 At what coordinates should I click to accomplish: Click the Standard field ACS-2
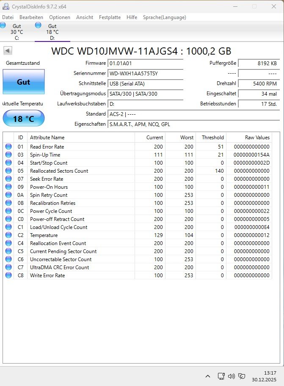[193, 114]
